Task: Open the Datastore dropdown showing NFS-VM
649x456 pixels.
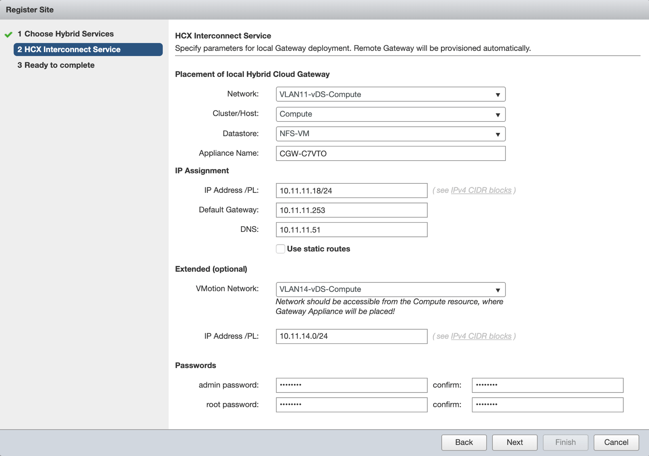Action: [x=390, y=134]
